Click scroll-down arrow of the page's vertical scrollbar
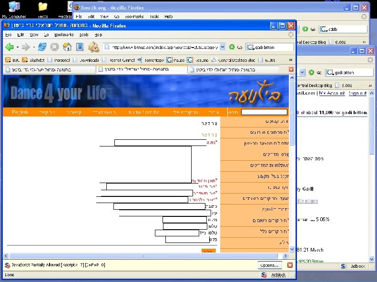 [x=292, y=249]
